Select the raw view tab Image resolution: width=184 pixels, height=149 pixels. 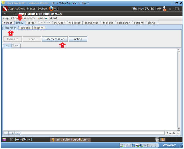pyautogui.click(x=7, y=45)
